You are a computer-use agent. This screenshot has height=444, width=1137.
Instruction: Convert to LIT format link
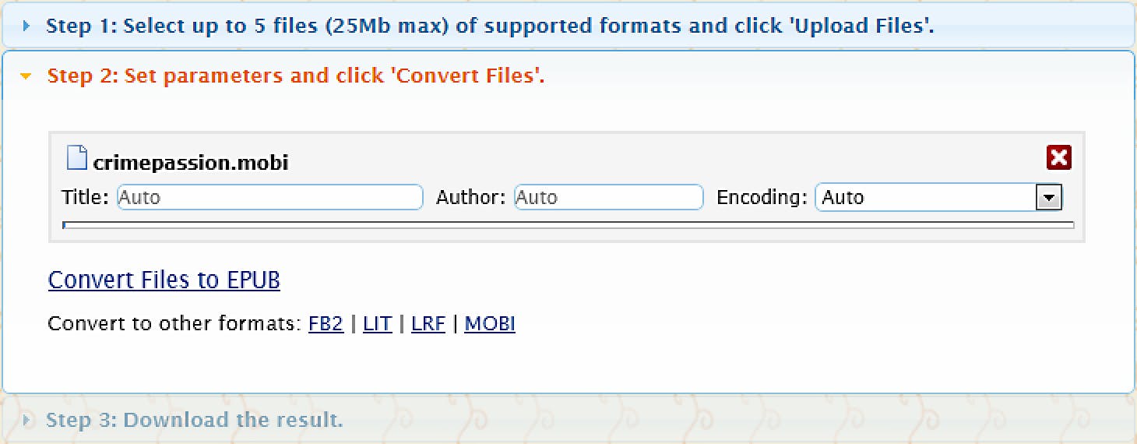pyautogui.click(x=377, y=324)
